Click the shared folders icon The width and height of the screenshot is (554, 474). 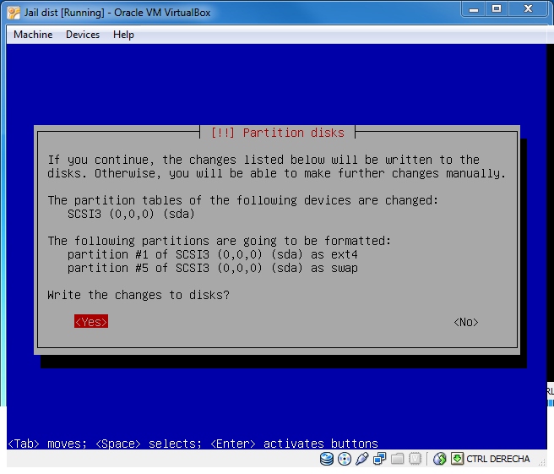click(x=397, y=459)
